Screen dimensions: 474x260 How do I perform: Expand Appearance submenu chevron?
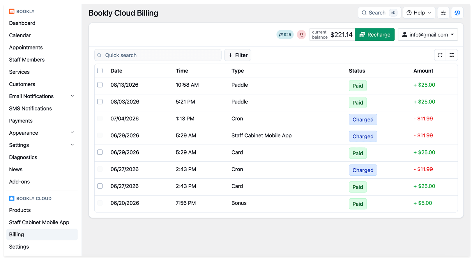point(72,133)
